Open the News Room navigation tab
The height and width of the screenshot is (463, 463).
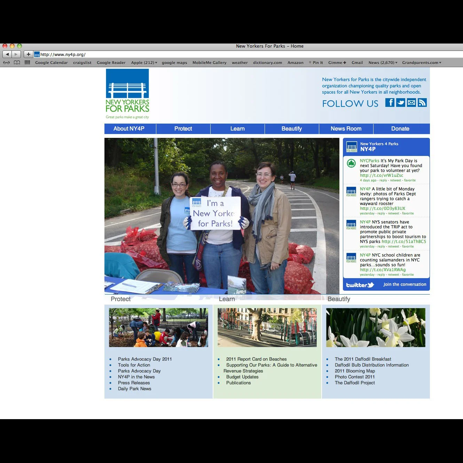[346, 129]
